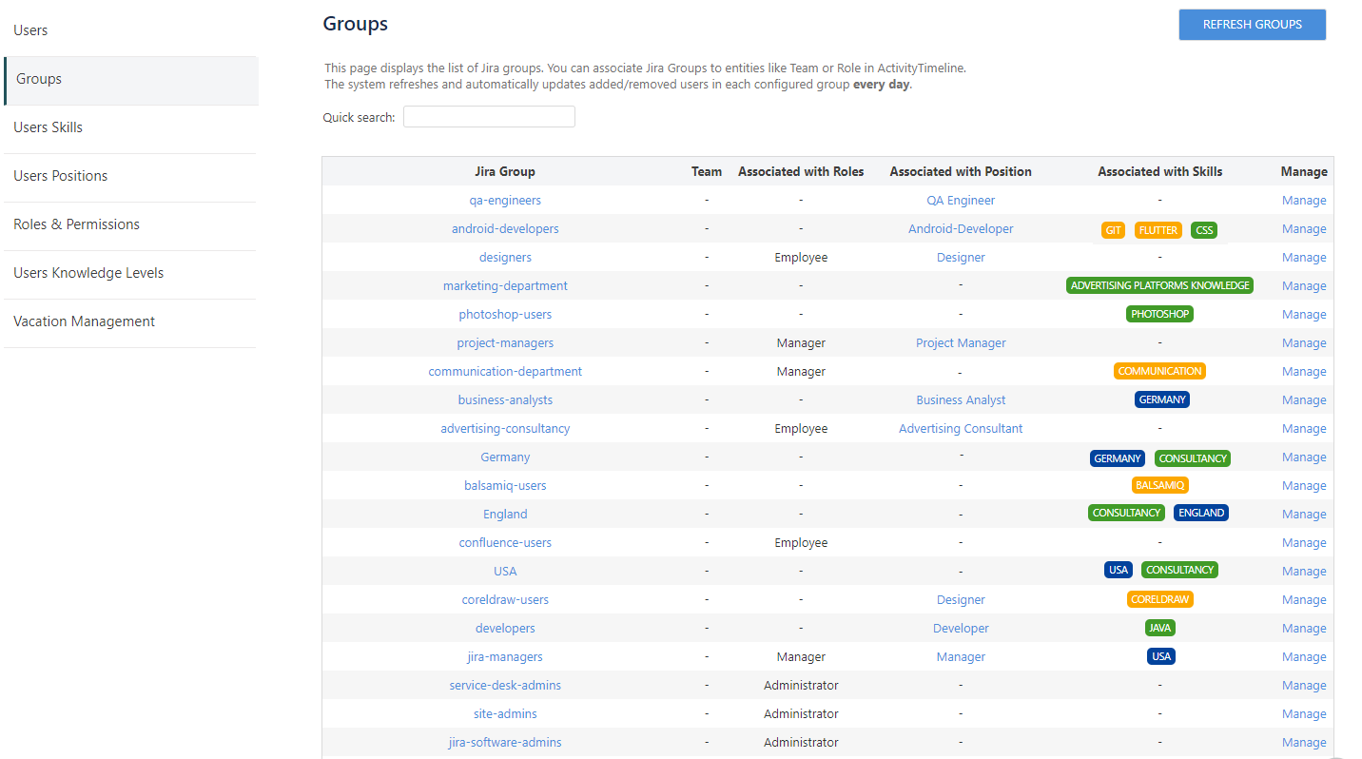Select Roles & Permissions in sidebar
This screenshot has width=1362, height=759.
pyautogui.click(x=76, y=224)
